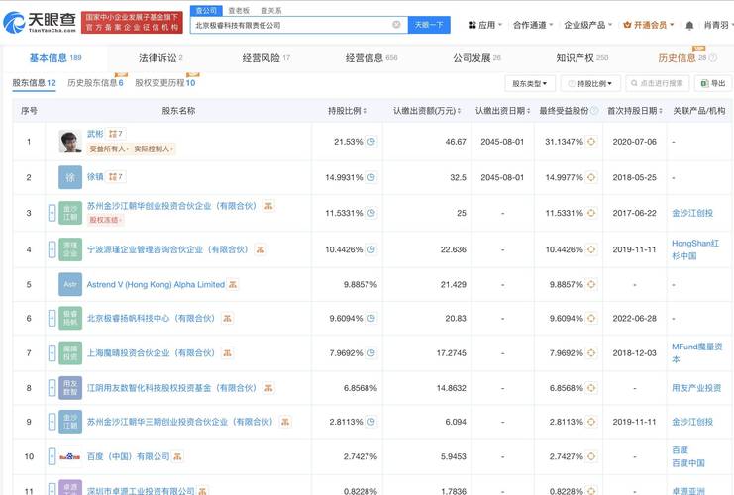Open the 股东类型 filter dropdown
This screenshot has height=495, width=734.
(x=530, y=84)
